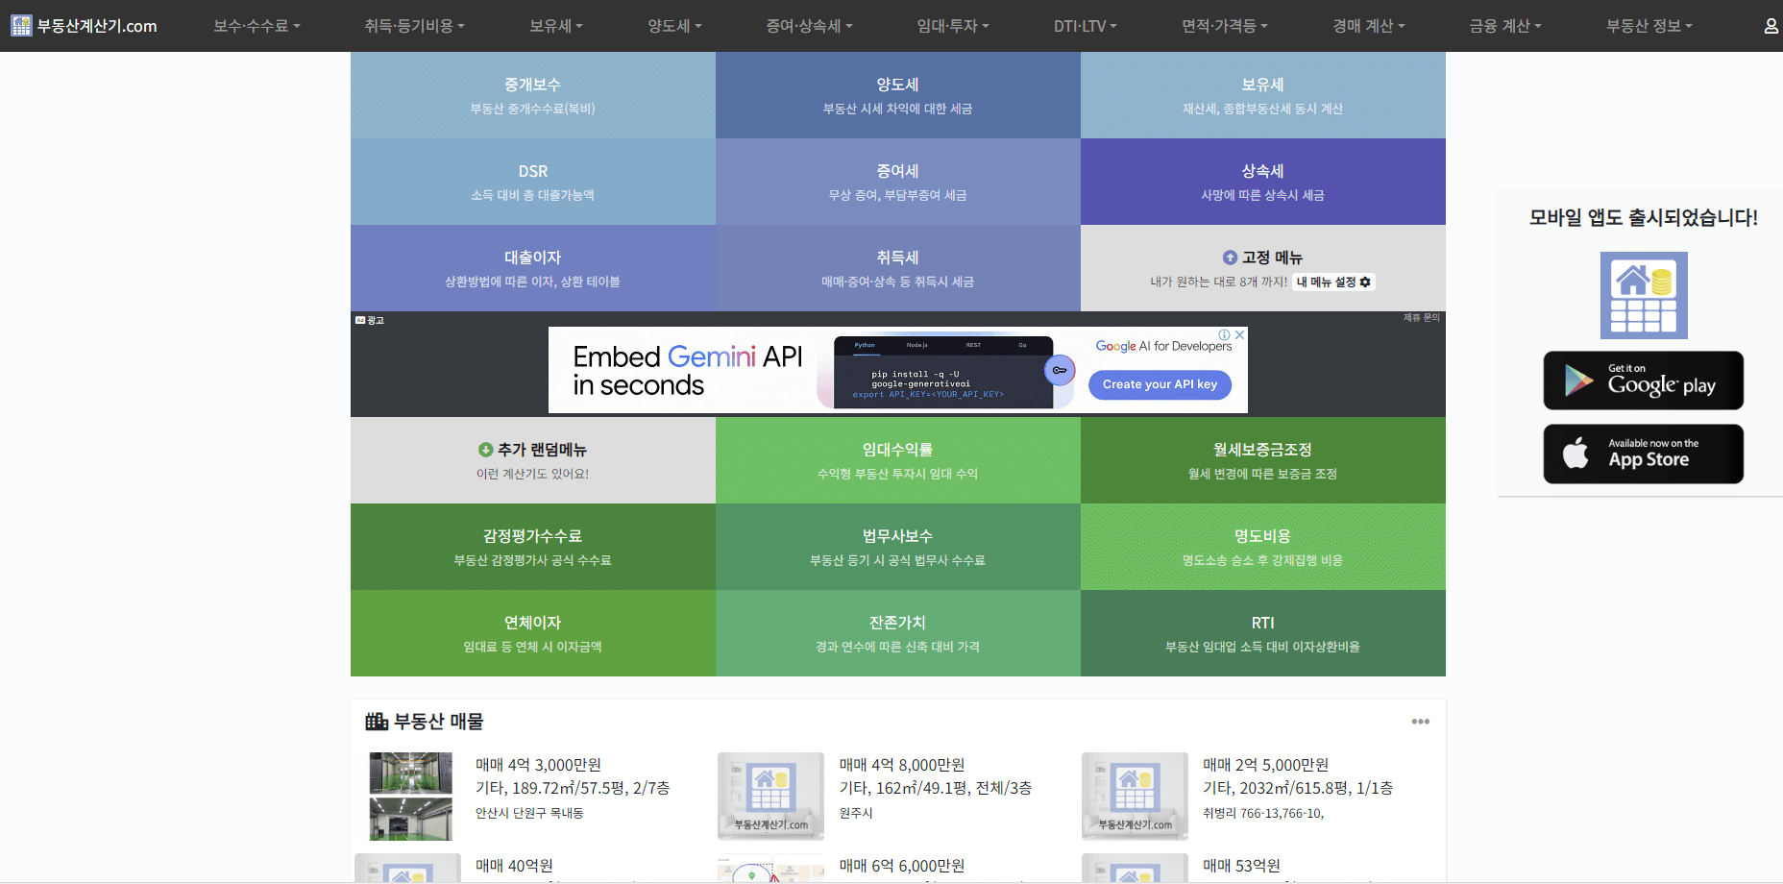Open the 금융 계산 dropdown
This screenshot has height=884, width=1783.
click(x=1502, y=26)
